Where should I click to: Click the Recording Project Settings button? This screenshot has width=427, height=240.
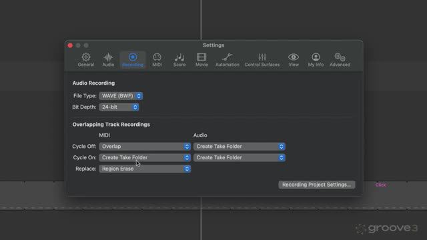coord(316,185)
